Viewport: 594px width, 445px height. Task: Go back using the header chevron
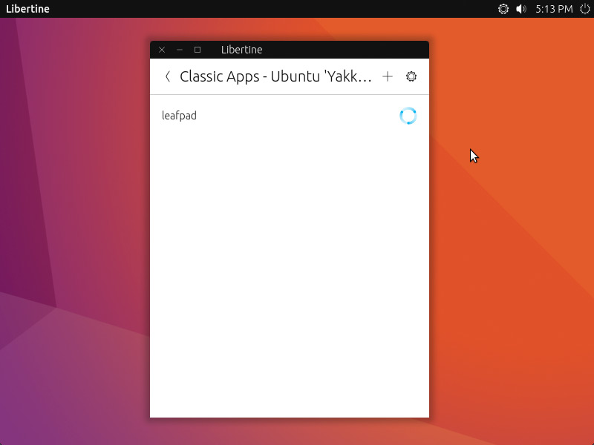pyautogui.click(x=168, y=76)
